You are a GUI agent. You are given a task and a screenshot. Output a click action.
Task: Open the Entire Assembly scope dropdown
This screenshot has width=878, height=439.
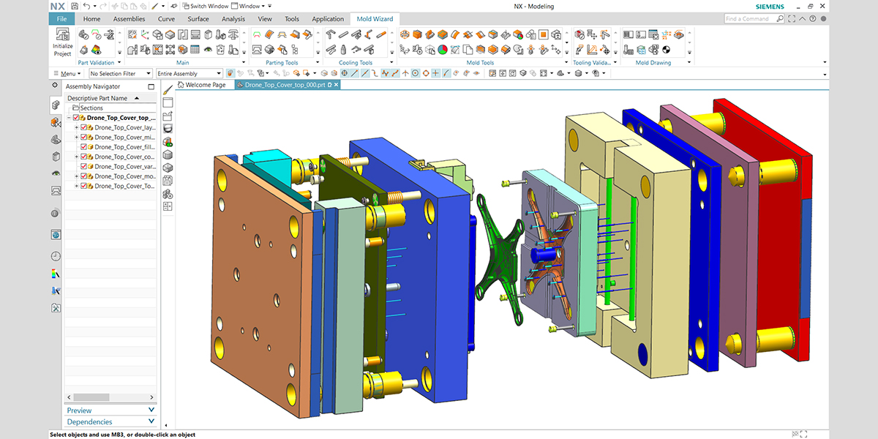coord(189,73)
